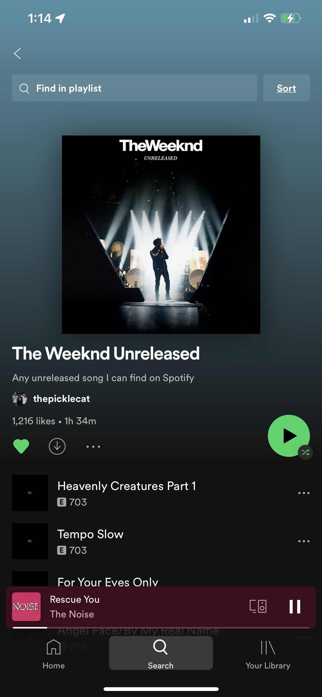
Task: Pause the Rescue You track
Action: pos(295,606)
